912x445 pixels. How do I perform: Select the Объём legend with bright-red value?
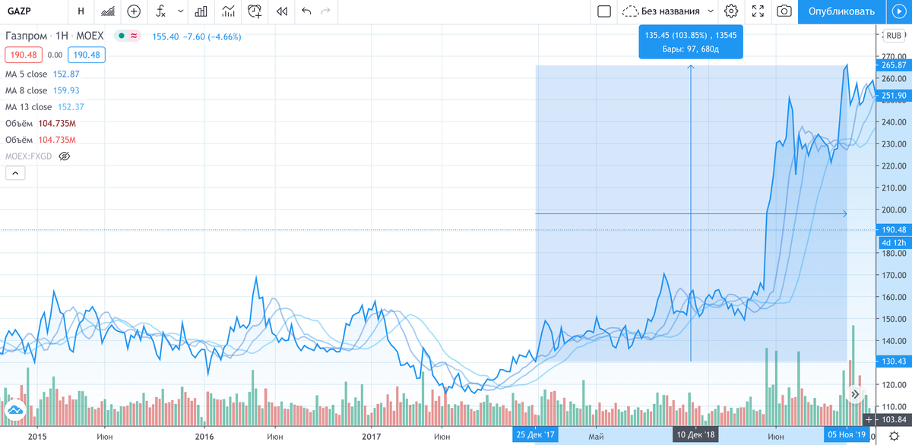tap(40, 140)
